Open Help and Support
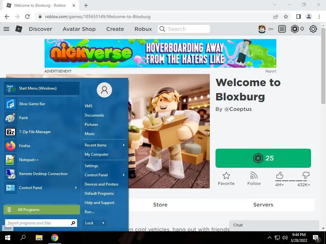Image resolution: width=326 pixels, height=244 pixels. 99,202
